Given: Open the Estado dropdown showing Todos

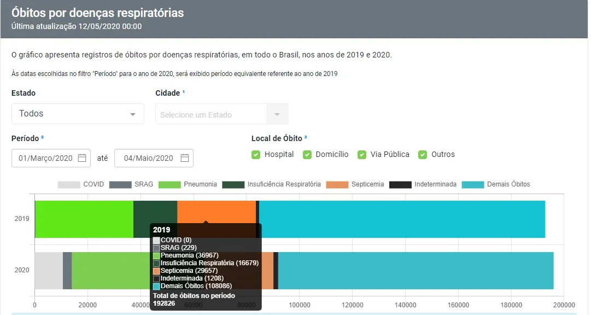Looking at the screenshot, I should pyautogui.click(x=78, y=114).
